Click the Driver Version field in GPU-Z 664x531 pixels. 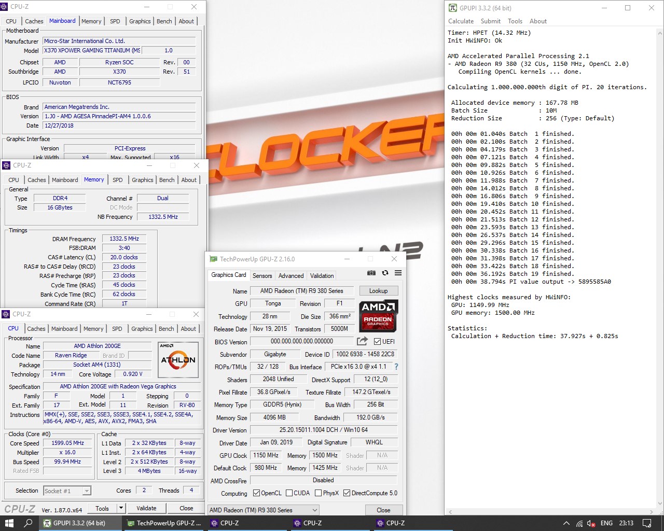pyautogui.click(x=324, y=430)
